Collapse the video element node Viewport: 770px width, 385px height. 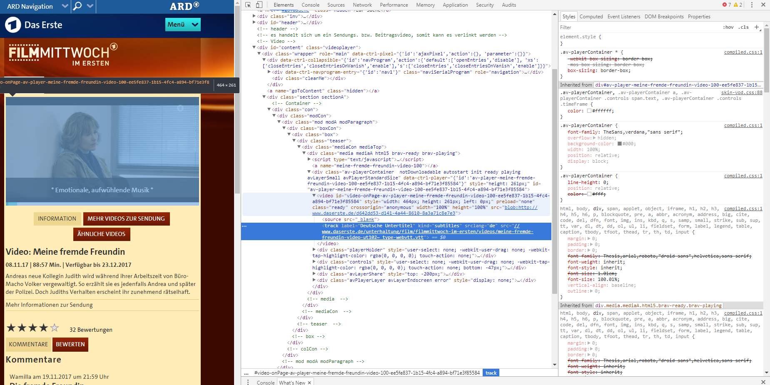click(x=314, y=196)
